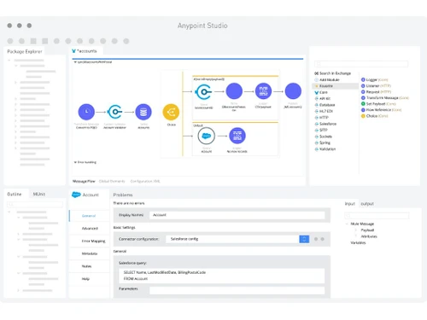The image size is (427, 320).
Task: Click the first round toolbar icon
Action: (x=10, y=41)
